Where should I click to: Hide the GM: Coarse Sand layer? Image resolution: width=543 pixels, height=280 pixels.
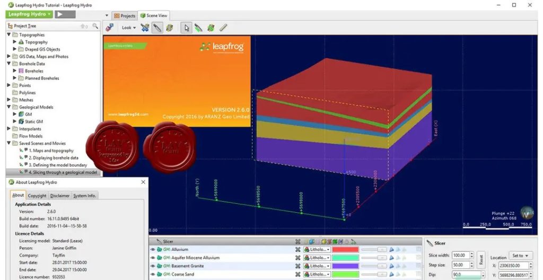click(153, 275)
